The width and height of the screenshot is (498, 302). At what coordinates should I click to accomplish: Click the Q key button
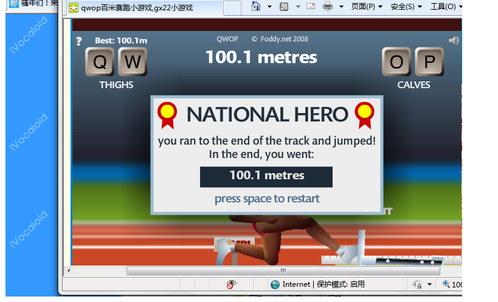[100, 61]
